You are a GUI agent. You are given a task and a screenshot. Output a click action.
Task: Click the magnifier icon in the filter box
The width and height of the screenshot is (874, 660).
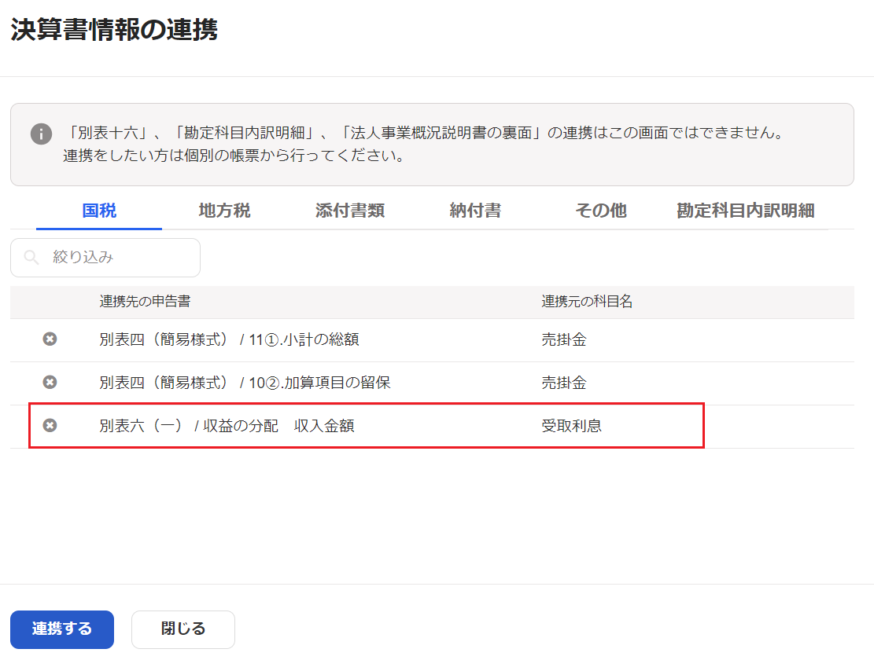coord(31,257)
